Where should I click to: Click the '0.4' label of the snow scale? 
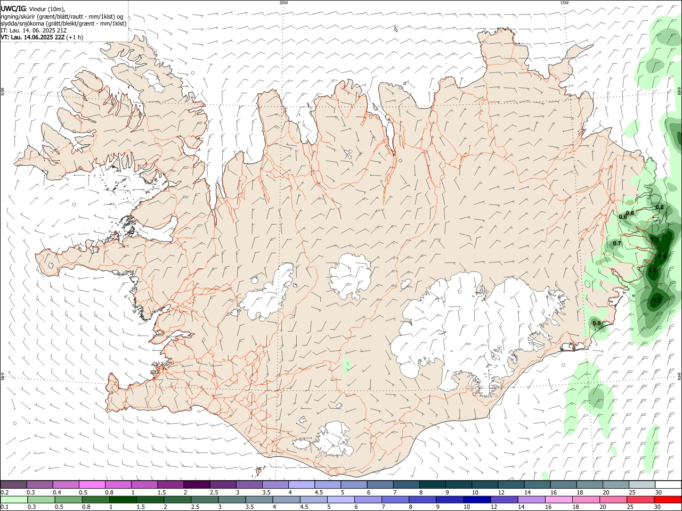(56, 492)
